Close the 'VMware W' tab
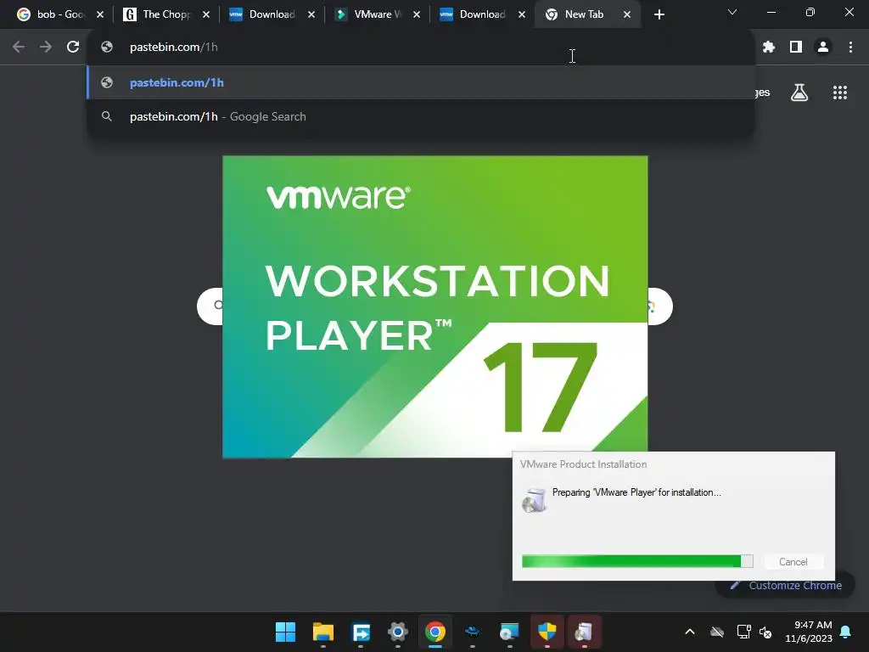Viewport: 869px width, 652px height. (417, 14)
